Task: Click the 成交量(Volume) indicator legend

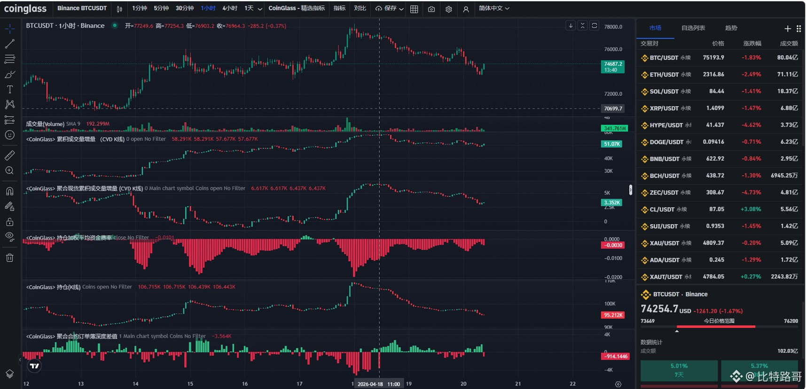Action: click(45, 124)
